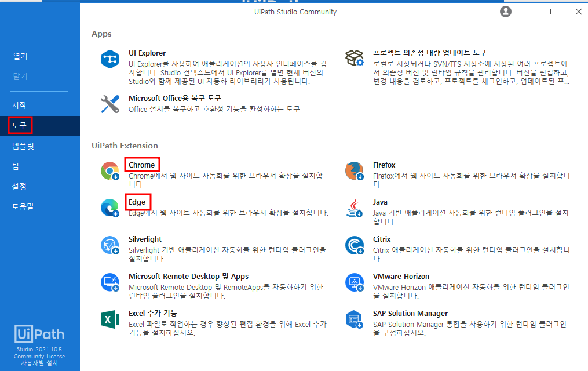Click the SAP Solution Manager icon
Viewport: 588px width, 371px height.
(355, 319)
